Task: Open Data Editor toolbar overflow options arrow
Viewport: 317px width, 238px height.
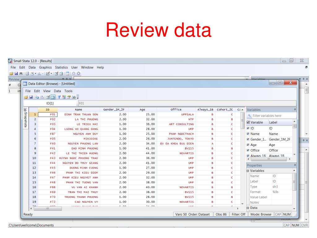Action: coord(78,98)
